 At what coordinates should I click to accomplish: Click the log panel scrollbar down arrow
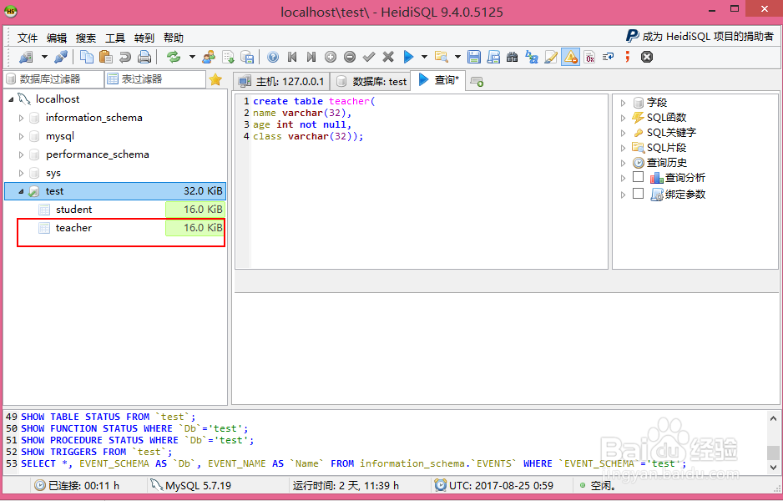click(x=773, y=468)
